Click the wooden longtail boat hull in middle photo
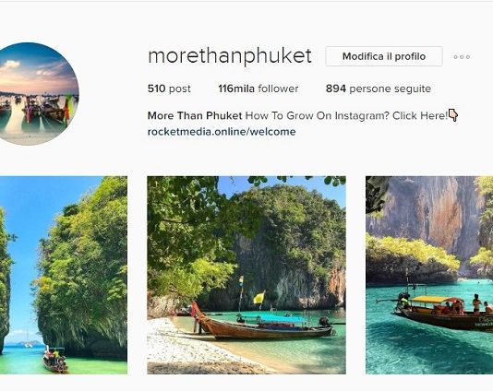Viewport: 493px width, 391px height. coord(264,328)
